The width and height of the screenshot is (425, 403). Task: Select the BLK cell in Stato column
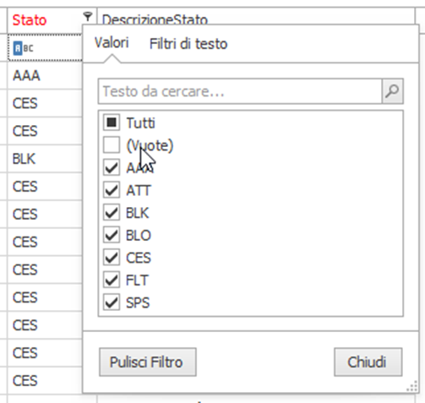(x=45, y=159)
